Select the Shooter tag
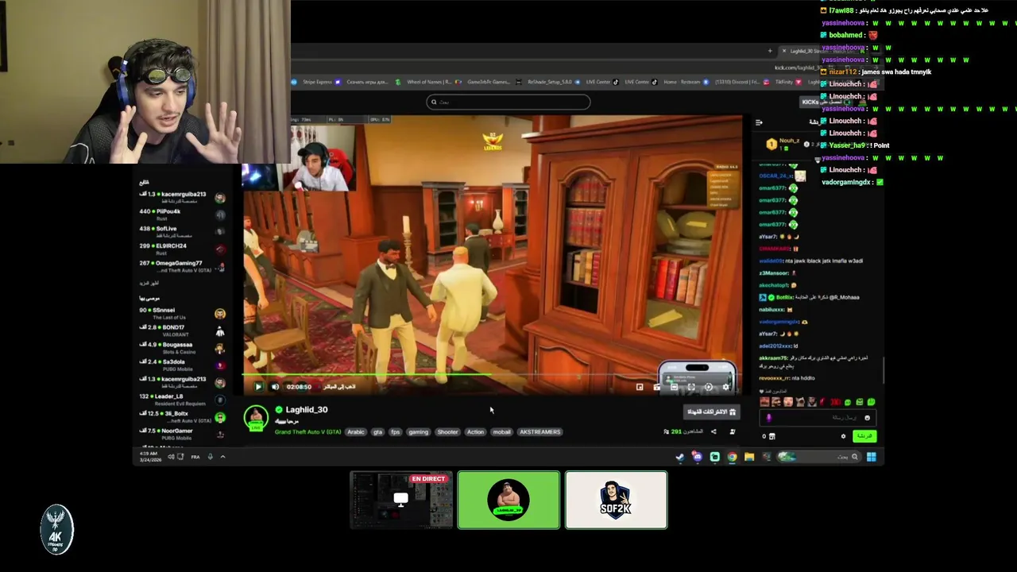Image resolution: width=1017 pixels, height=572 pixels. [447, 432]
